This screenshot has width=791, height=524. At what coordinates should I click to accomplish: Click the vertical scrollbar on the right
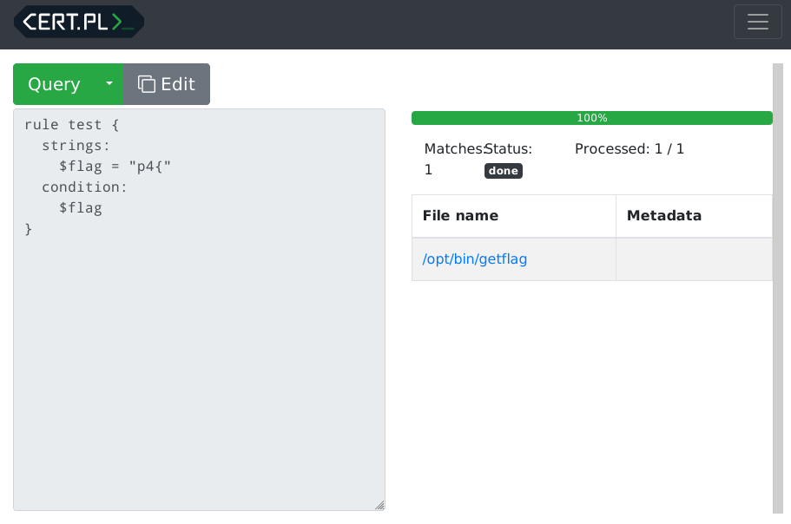point(777,286)
